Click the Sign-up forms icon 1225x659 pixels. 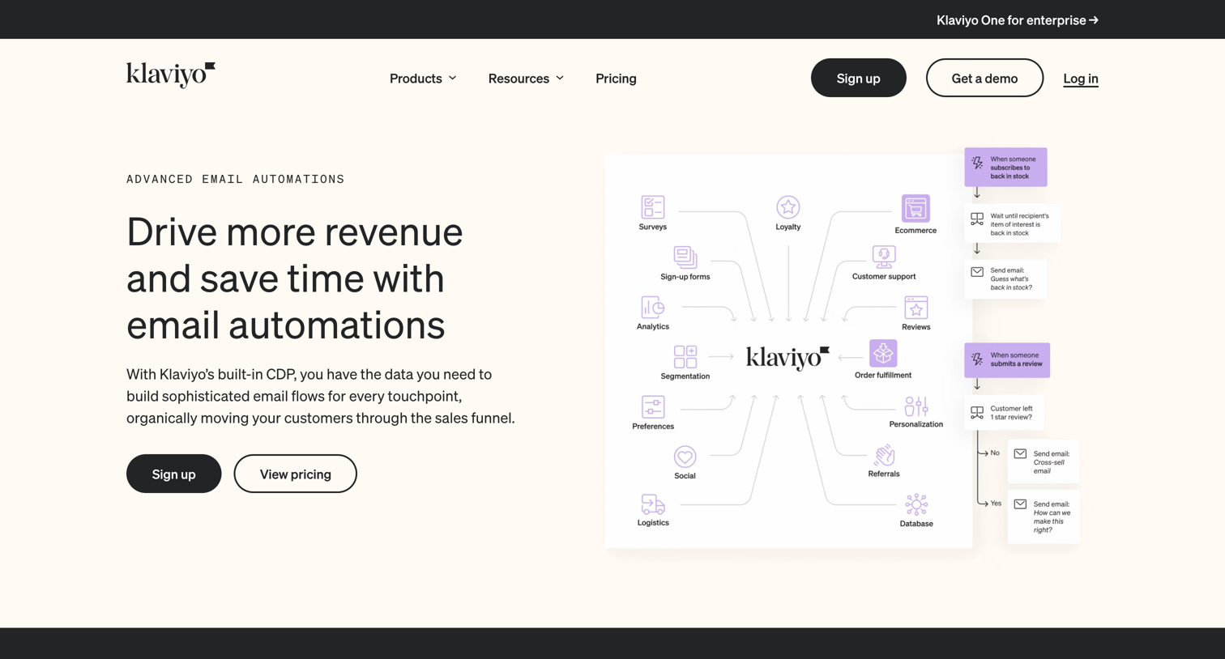pos(685,257)
